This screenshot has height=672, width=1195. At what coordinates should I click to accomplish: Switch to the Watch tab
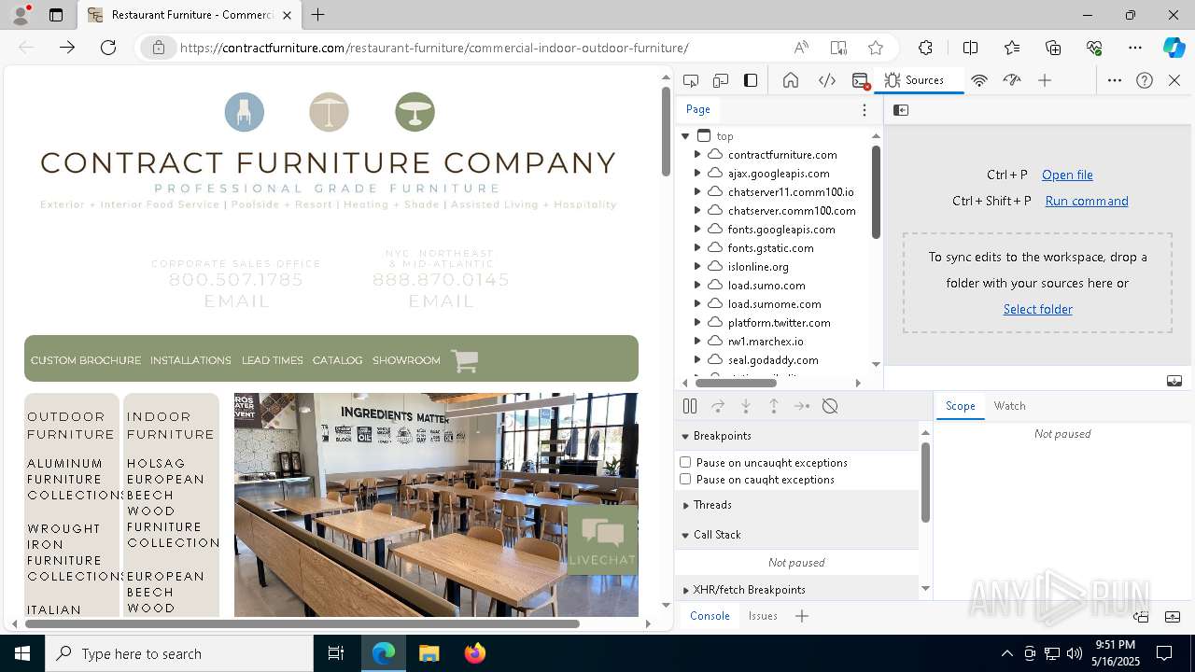pyautogui.click(x=1009, y=406)
